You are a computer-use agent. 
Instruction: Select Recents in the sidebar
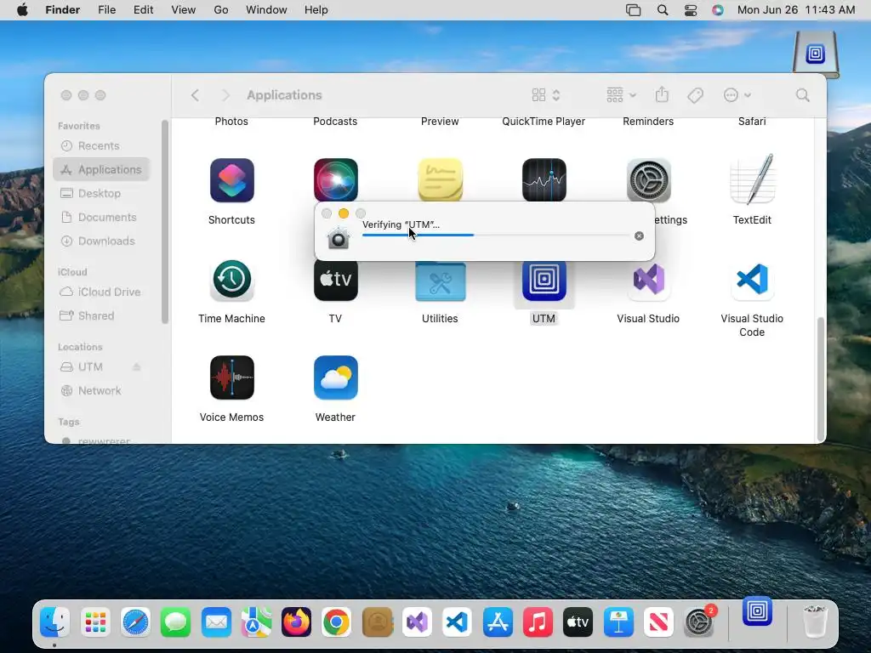tap(102, 145)
